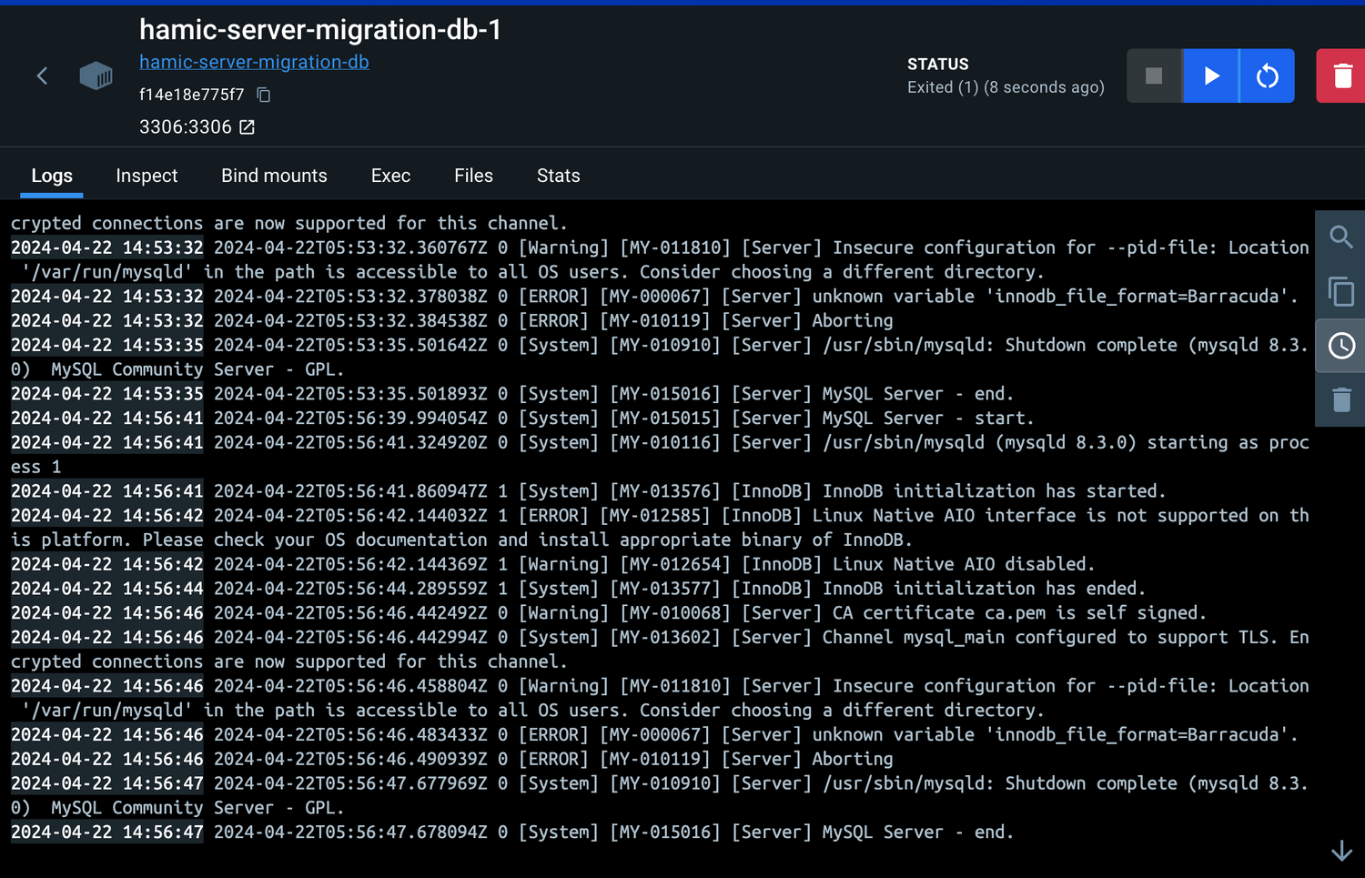Viewport: 1365px width, 878px height.
Task: Go back using the left chevron arrow
Action: [x=42, y=76]
